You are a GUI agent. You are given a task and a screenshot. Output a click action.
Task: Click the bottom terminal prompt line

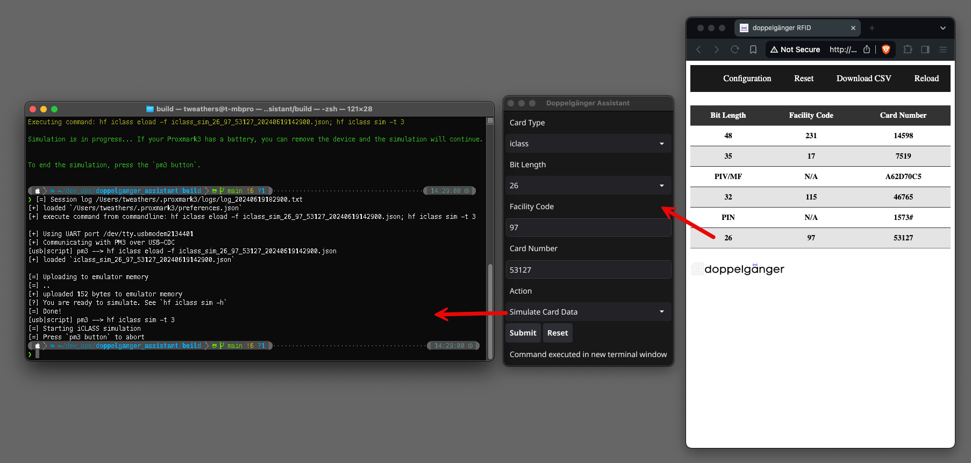point(256,354)
